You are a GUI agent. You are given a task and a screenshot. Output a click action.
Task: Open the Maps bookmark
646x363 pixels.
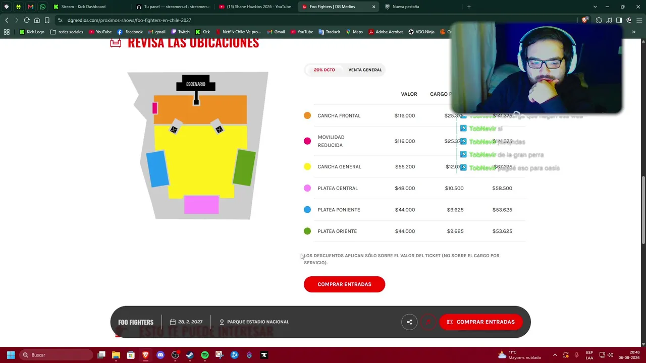(x=354, y=32)
